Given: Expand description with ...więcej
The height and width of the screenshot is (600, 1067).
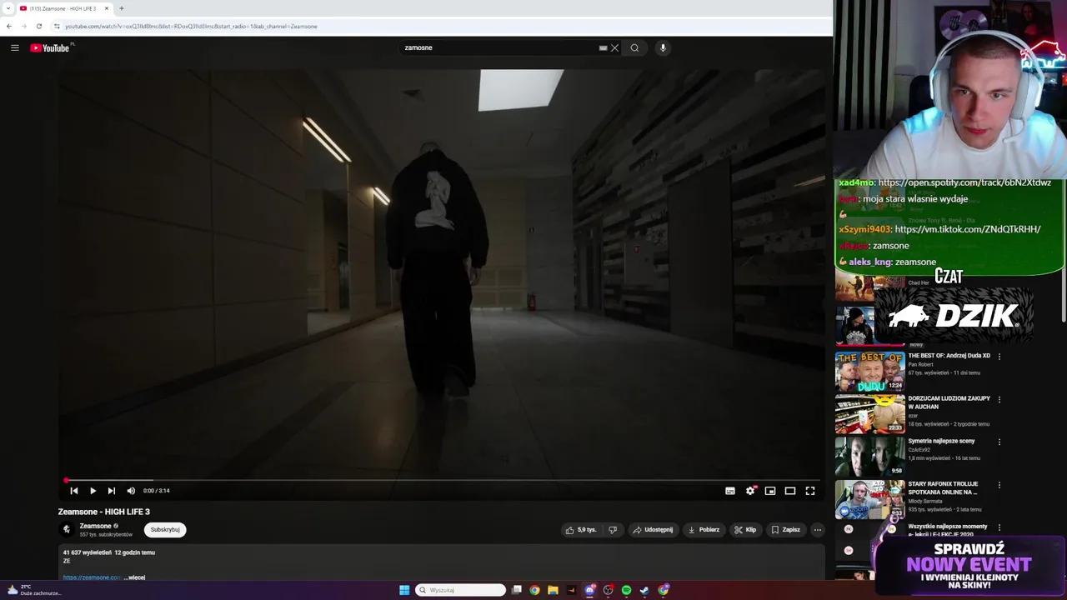Looking at the screenshot, I should [x=134, y=577].
